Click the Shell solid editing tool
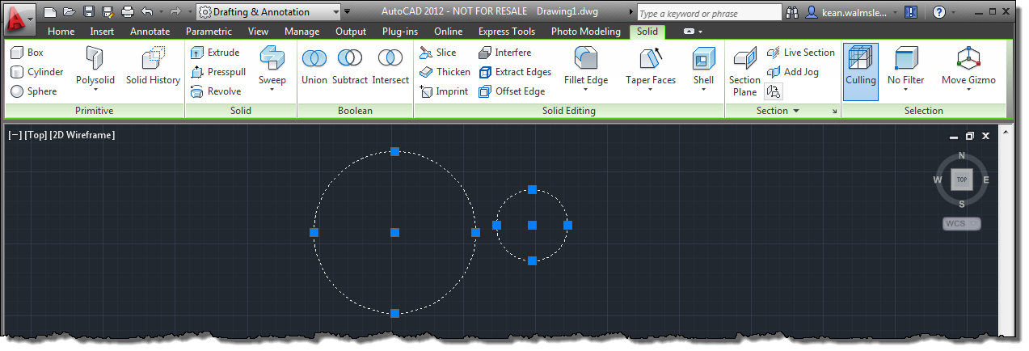Viewport: 1029px width, 351px height. tap(703, 66)
